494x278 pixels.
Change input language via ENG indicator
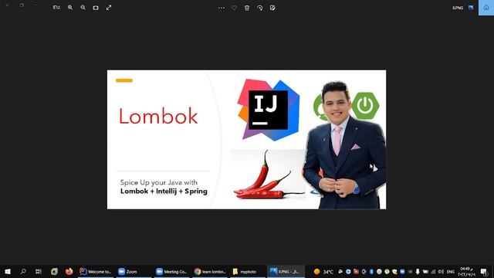click(x=451, y=272)
